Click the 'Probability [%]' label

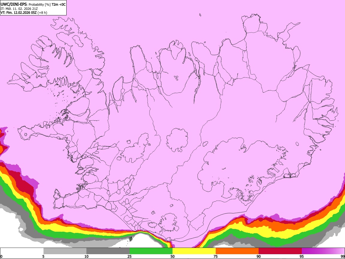point(40,5)
